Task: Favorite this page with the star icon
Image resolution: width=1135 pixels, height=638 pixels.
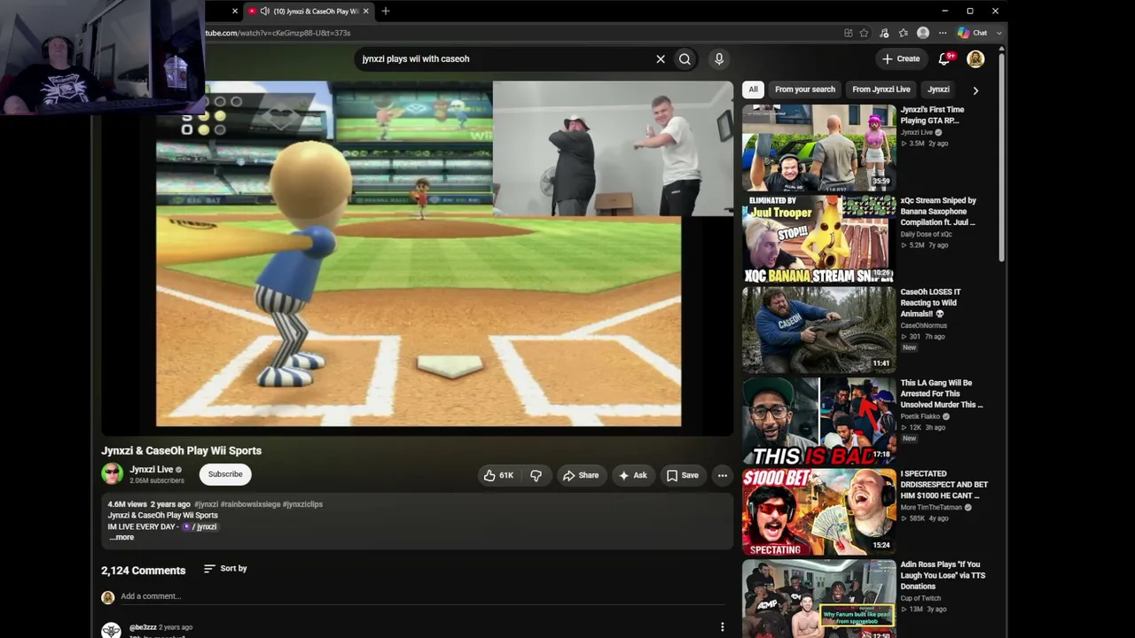Action: coord(865,33)
